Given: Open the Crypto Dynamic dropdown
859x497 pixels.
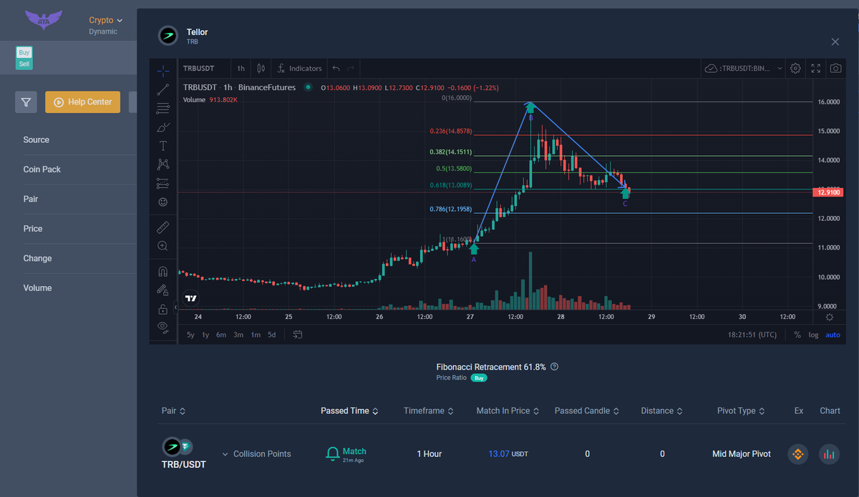Looking at the screenshot, I should (x=105, y=21).
